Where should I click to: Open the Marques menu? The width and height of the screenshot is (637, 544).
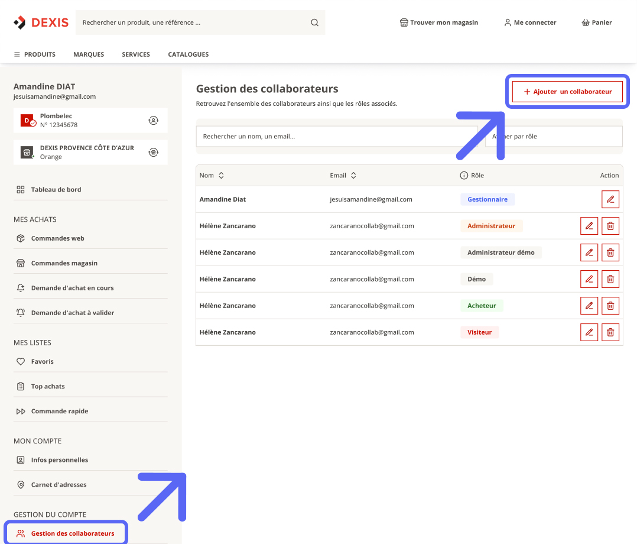(x=89, y=54)
